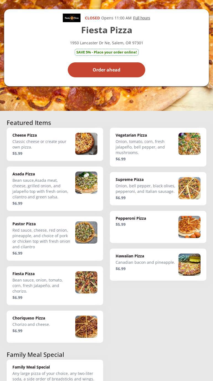Open the Cheese Pizza photo
213x381 pixels.
[86, 144]
